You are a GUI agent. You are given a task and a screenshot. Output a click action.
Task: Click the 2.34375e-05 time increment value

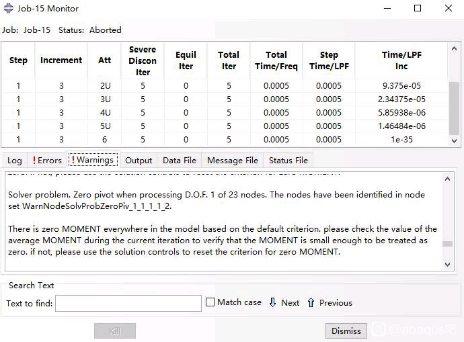[401, 99]
